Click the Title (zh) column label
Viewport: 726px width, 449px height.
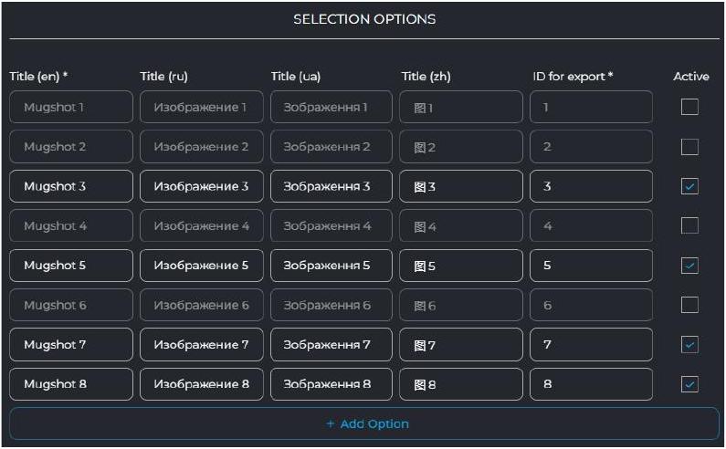coord(426,77)
